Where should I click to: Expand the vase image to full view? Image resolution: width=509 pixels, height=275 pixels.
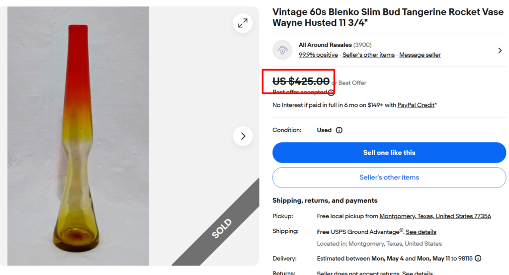tap(243, 23)
